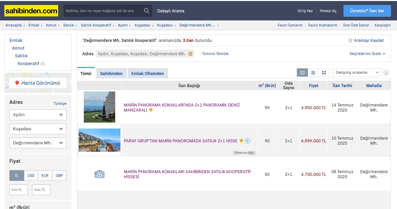This screenshot has height=209, width=397.
Task: Switch to Sahibinden tab
Action: (x=111, y=73)
